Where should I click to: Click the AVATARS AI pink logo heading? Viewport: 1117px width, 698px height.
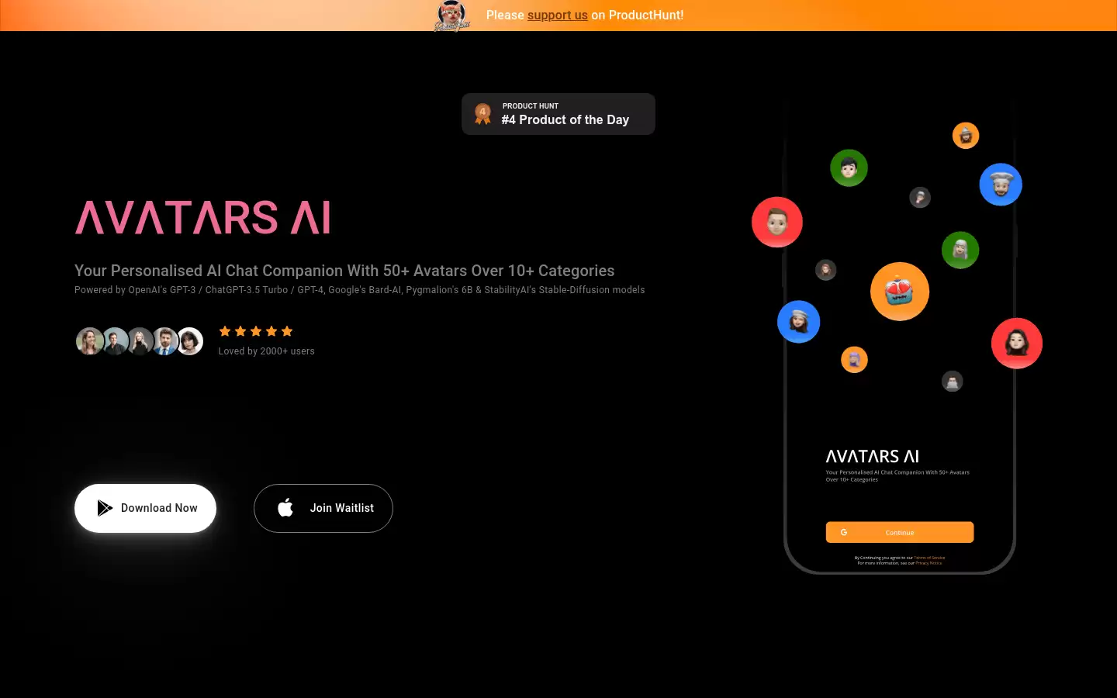tap(203, 217)
